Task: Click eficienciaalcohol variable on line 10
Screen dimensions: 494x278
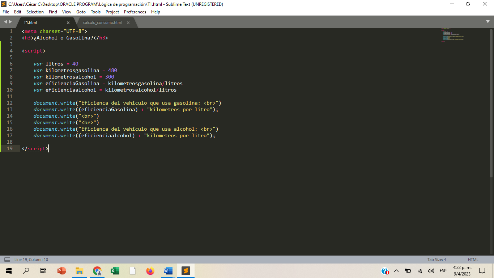Action: [71, 90]
